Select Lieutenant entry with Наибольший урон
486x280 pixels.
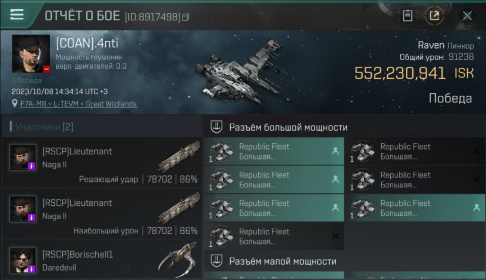tap(102, 214)
